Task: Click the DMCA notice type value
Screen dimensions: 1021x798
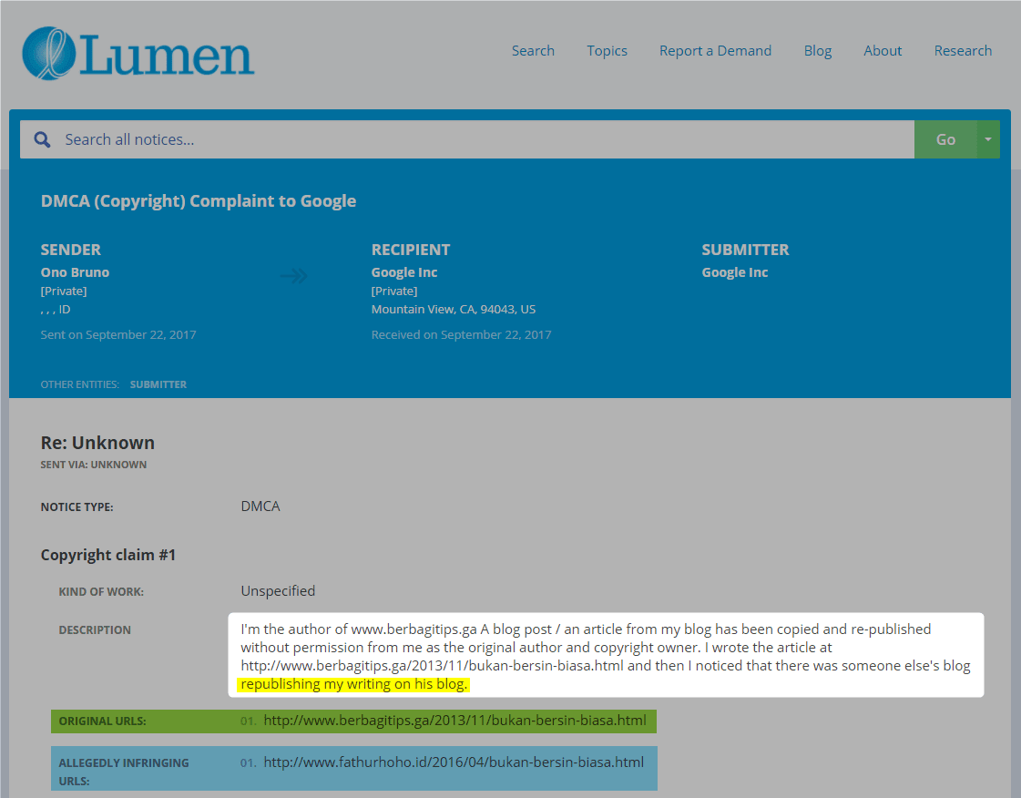Action: (x=260, y=506)
